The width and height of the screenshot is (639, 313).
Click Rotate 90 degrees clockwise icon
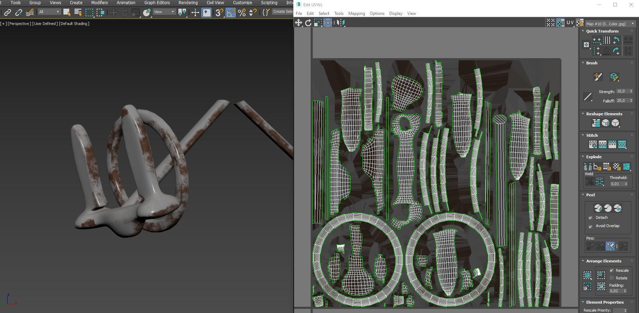coord(616,51)
